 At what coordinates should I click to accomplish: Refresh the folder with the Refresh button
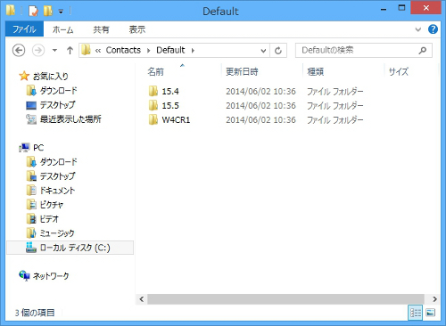[278, 51]
